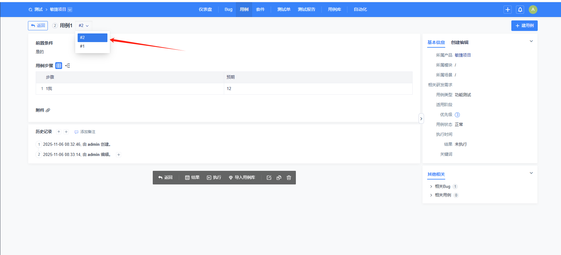Click the 其他相关 tab heading
The width and height of the screenshot is (561, 255).
pos(436,175)
